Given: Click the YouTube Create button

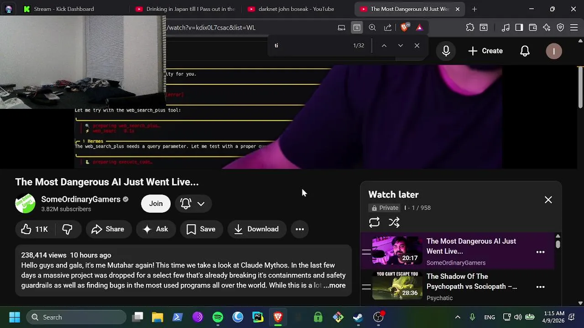Looking at the screenshot, I should coord(485,51).
